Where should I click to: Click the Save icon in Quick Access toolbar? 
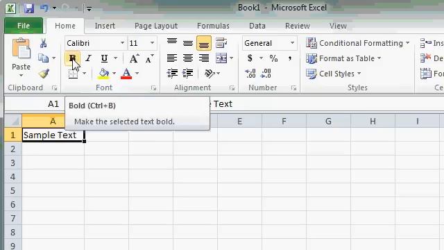[x=29, y=8]
